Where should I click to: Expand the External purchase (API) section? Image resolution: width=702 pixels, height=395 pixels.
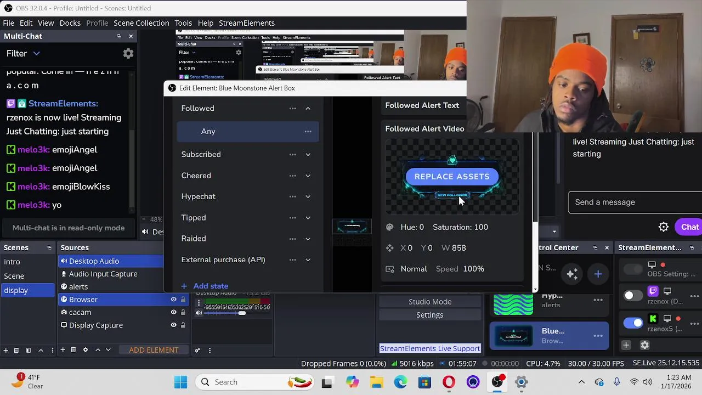pyautogui.click(x=308, y=259)
